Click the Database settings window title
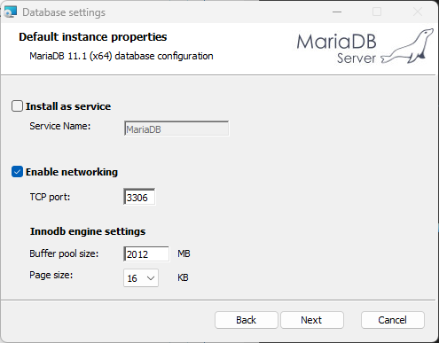 click(x=64, y=12)
